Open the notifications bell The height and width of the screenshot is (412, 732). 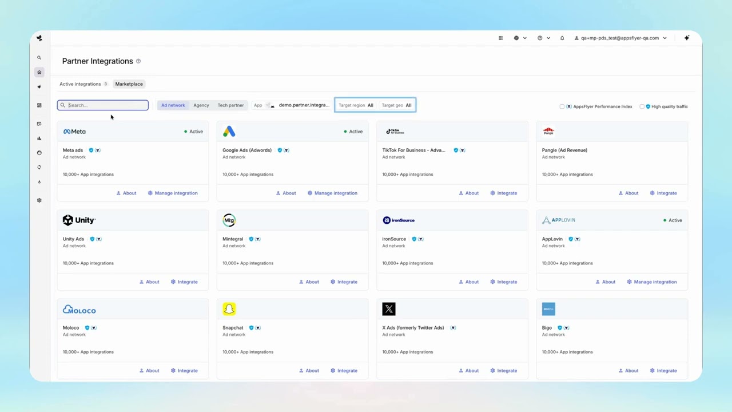[x=562, y=38]
